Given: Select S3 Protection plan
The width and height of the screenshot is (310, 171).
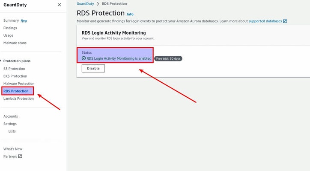Looking at the screenshot, I should tap(14, 68).
